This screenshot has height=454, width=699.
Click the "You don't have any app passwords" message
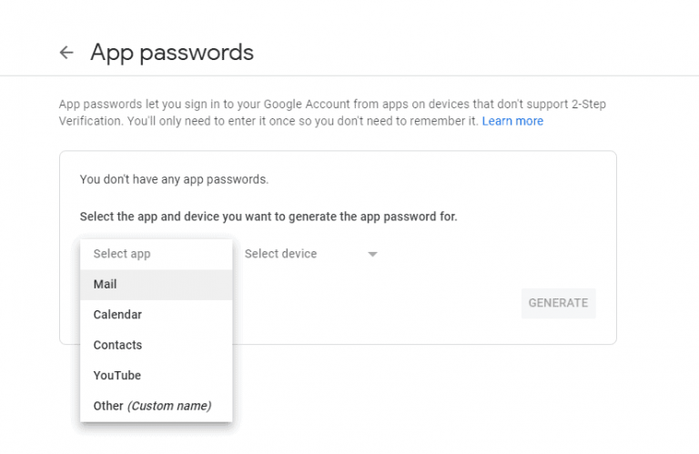(174, 179)
